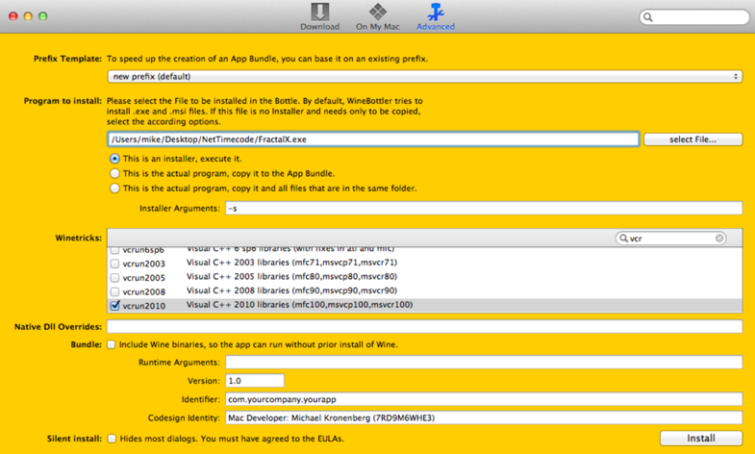Select the Advanced toolbar icon
Image resolution: width=755 pixels, height=454 pixels.
point(435,16)
